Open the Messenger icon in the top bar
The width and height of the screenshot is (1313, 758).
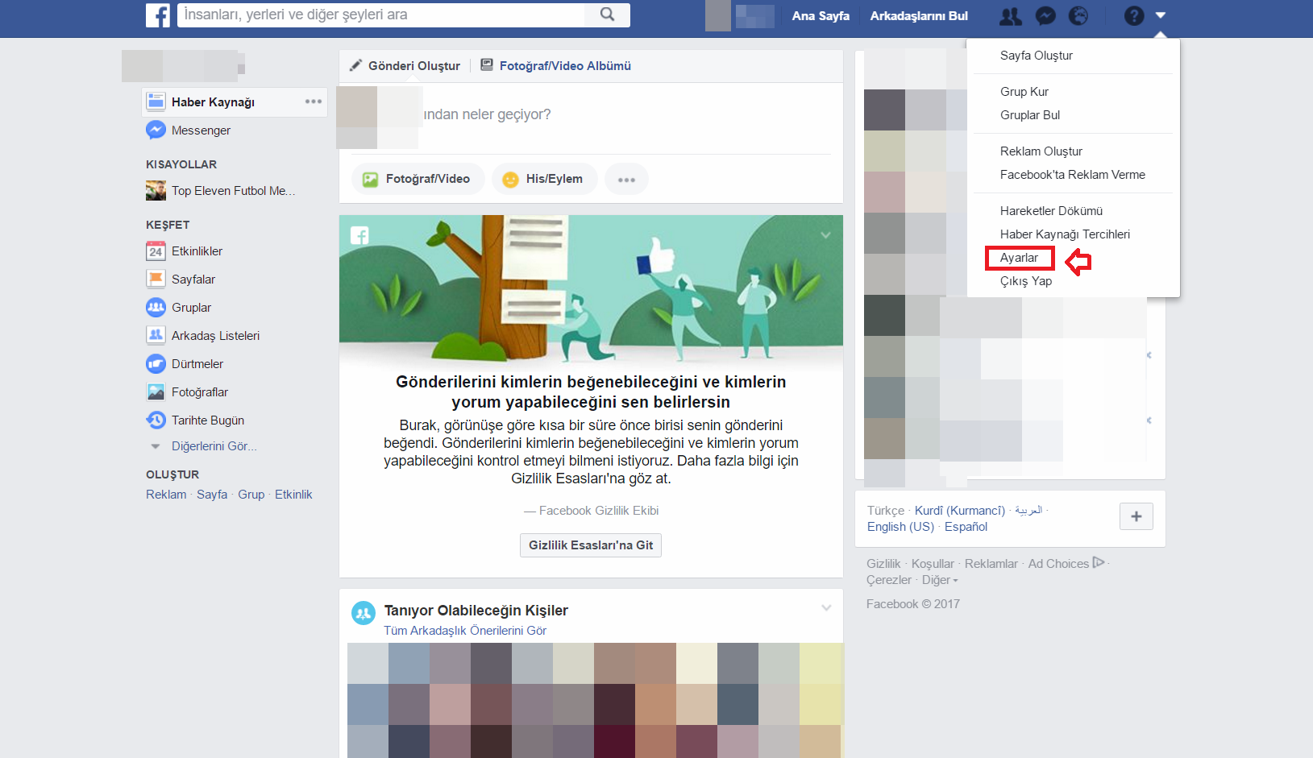(1045, 15)
